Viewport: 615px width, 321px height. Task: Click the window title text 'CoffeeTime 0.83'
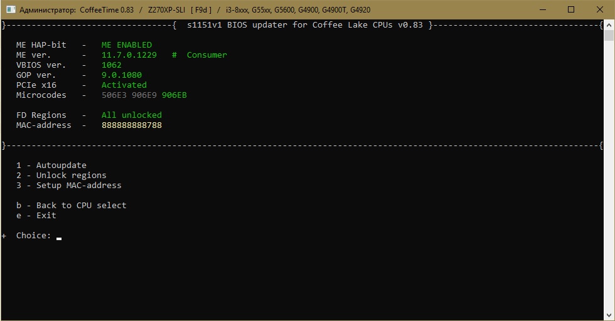(107, 10)
